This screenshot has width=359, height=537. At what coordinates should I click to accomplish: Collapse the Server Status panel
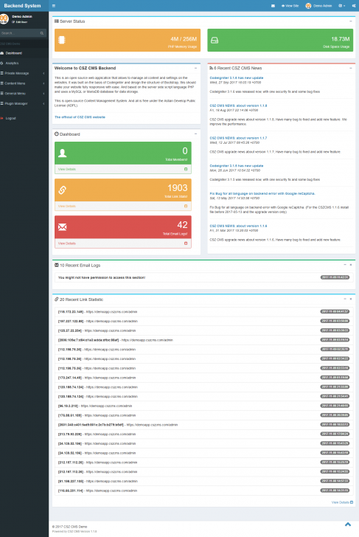click(x=350, y=21)
